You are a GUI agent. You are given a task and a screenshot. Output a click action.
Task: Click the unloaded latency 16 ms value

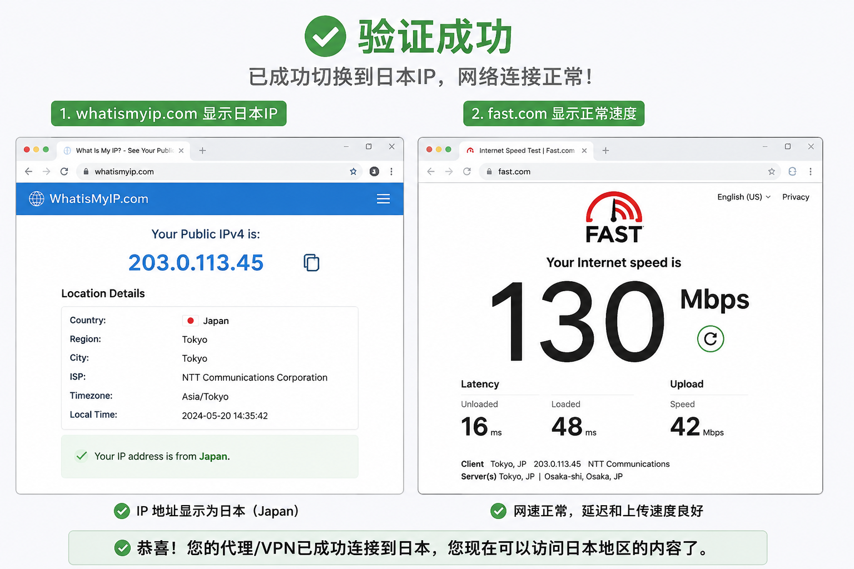click(x=481, y=427)
